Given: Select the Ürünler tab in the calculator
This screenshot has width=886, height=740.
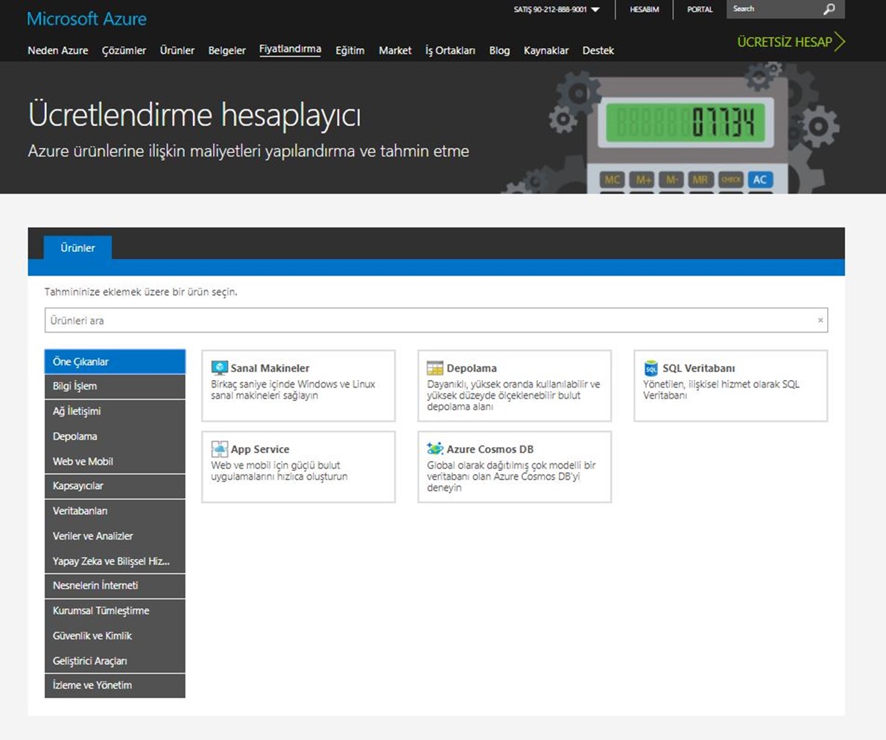Looking at the screenshot, I should (x=77, y=247).
